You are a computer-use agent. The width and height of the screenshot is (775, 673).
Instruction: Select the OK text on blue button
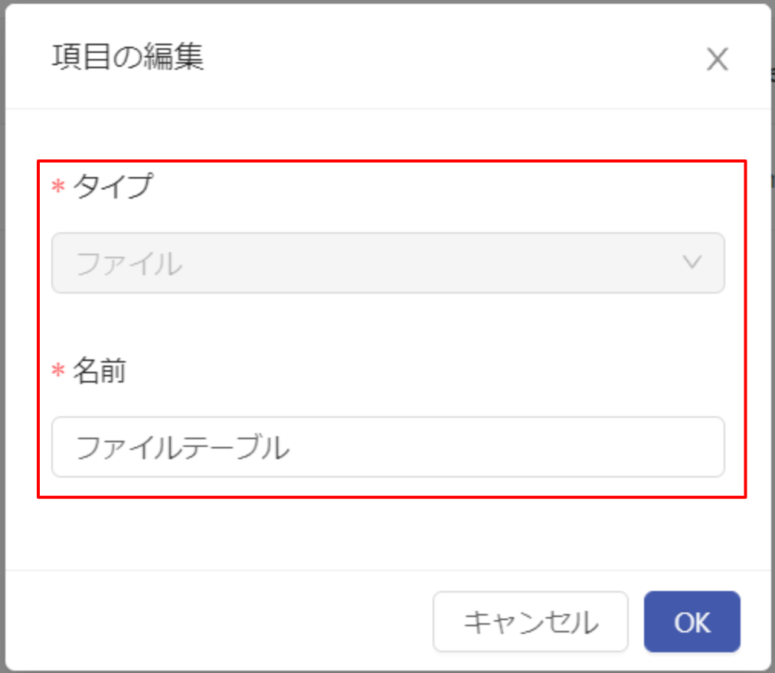692,622
